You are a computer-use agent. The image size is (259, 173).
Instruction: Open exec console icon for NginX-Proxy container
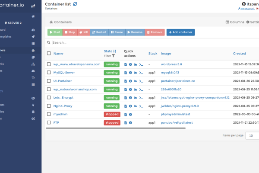pyautogui.click(x=141, y=106)
